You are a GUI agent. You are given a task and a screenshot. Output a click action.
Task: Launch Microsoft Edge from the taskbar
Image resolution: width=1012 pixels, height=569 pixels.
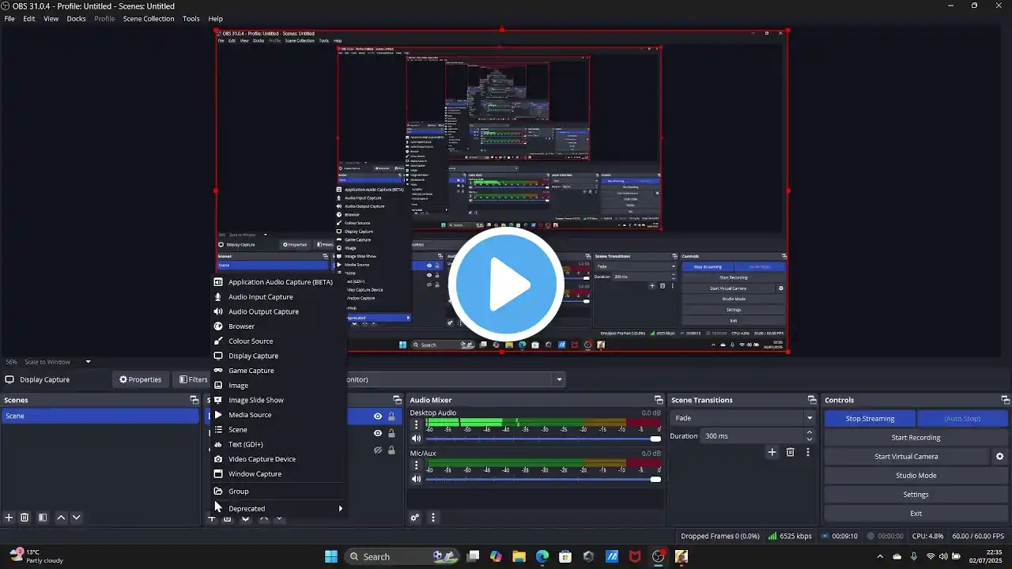[542, 556]
